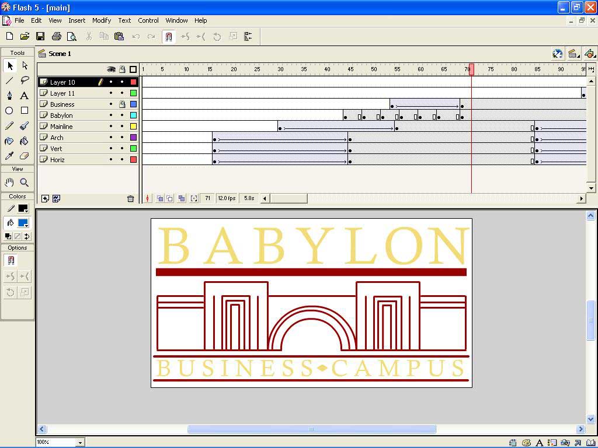Open Modify Onion Markers menu

[x=194, y=198]
